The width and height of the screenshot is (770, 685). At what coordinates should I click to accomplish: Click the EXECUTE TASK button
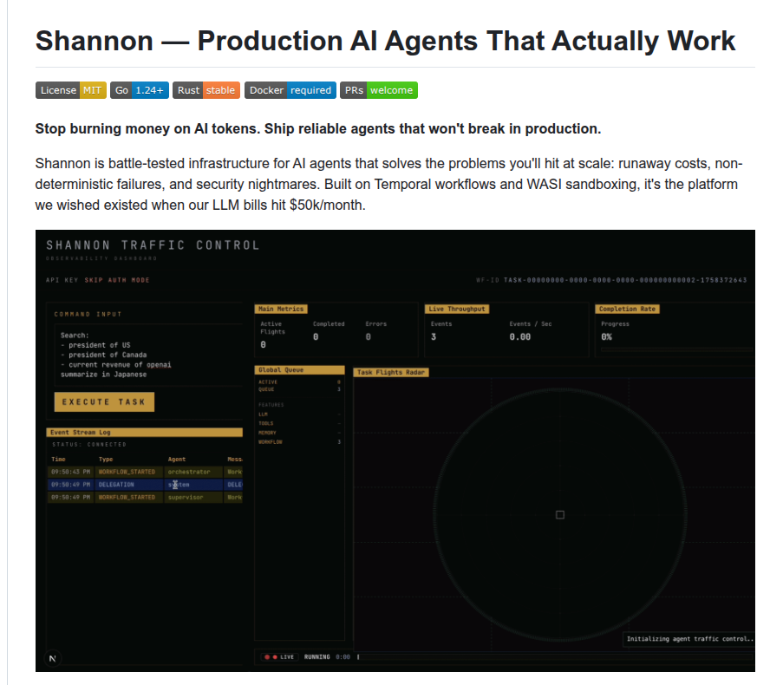(x=104, y=401)
